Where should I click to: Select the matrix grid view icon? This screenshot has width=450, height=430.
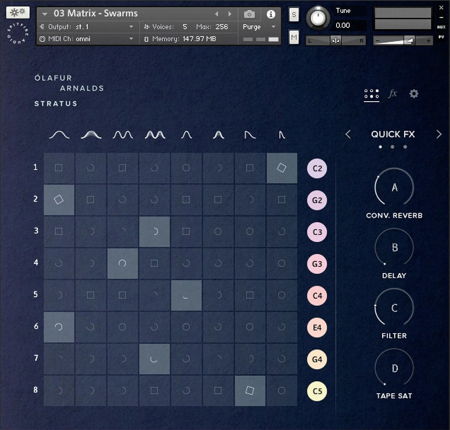pyautogui.click(x=371, y=94)
